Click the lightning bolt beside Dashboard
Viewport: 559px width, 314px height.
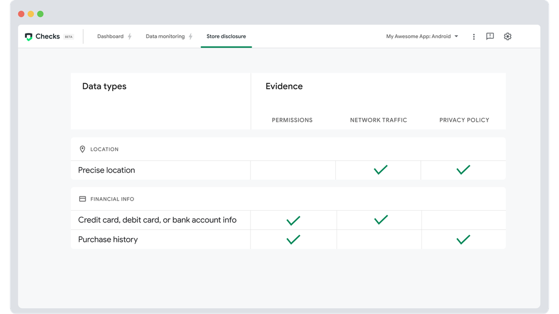(x=130, y=37)
